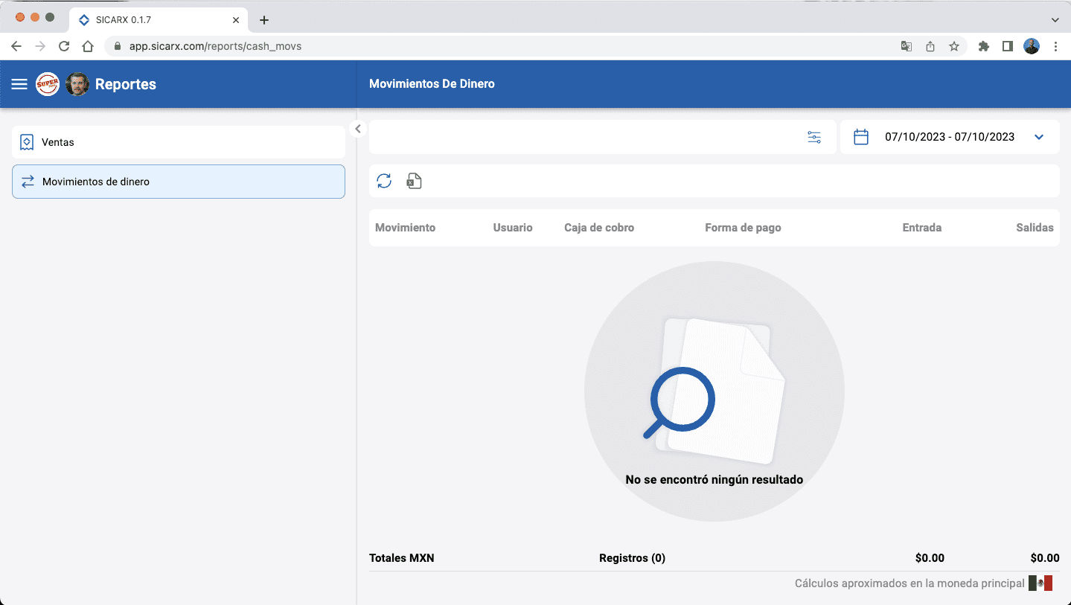Sort by Forma de pago column
This screenshot has height=605, width=1071.
743,228
